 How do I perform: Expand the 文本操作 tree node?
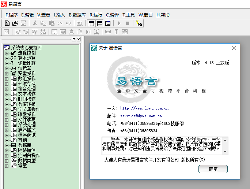[7, 94]
